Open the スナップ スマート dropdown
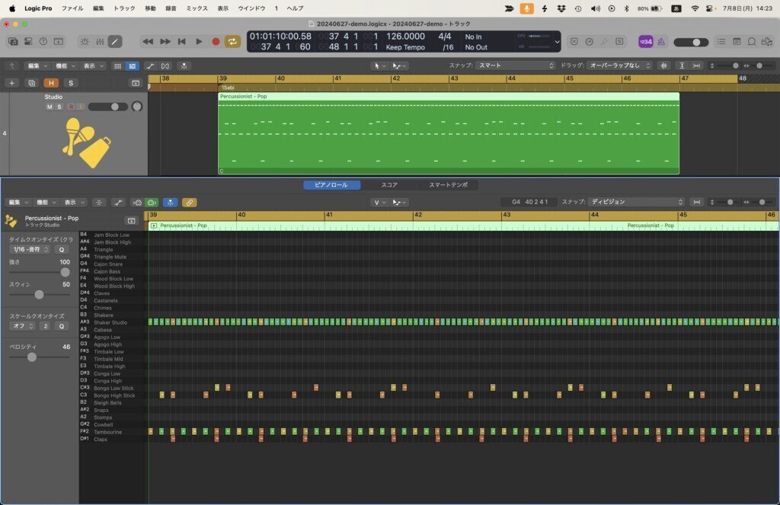The width and height of the screenshot is (780, 505). [x=515, y=66]
